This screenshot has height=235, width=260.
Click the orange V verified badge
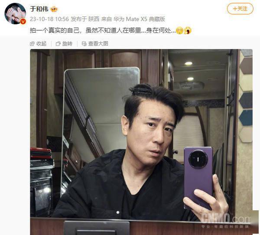[23, 21]
